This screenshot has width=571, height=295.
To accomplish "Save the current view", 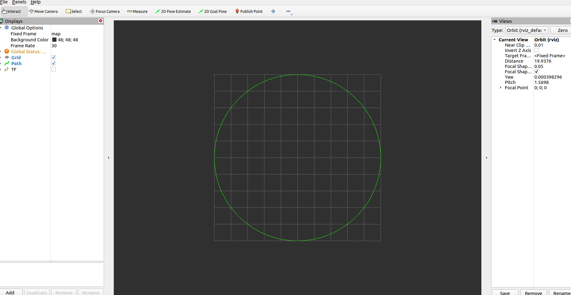I will pyautogui.click(x=505, y=293).
